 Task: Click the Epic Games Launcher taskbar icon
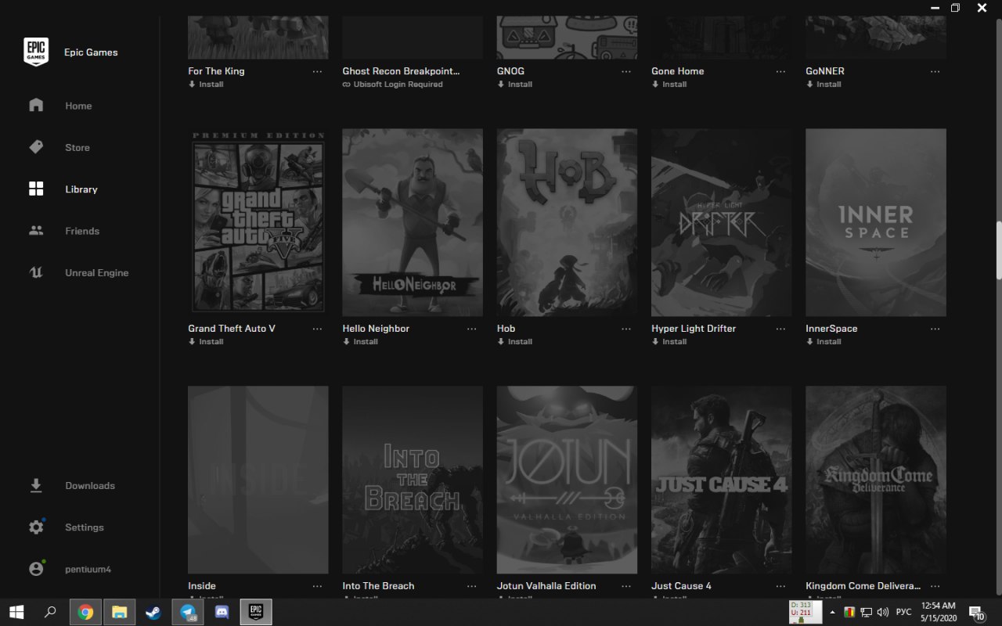(256, 612)
